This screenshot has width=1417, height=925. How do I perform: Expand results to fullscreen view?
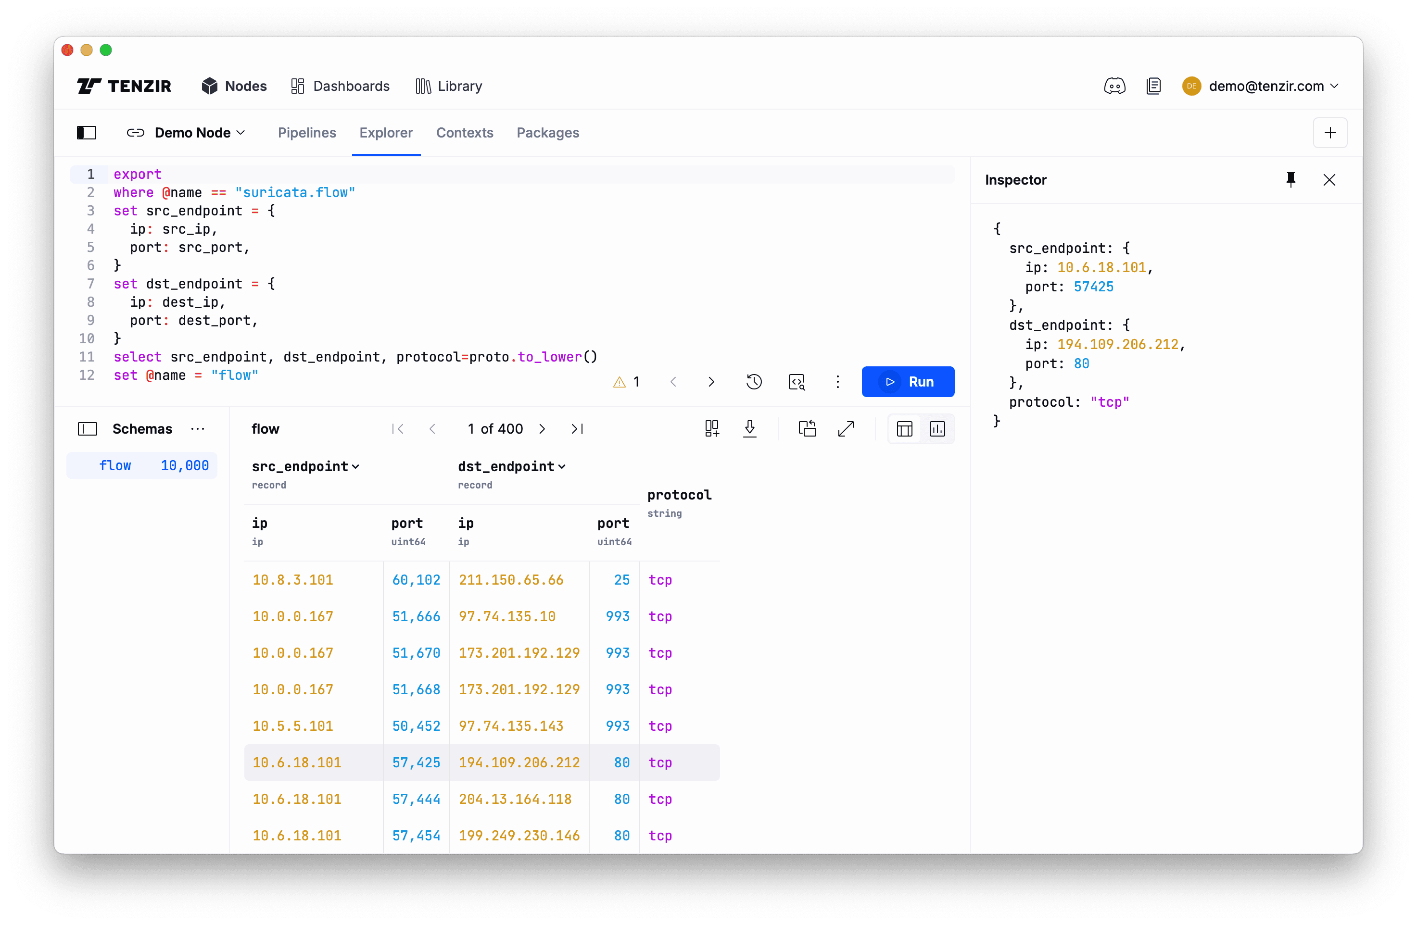point(847,428)
